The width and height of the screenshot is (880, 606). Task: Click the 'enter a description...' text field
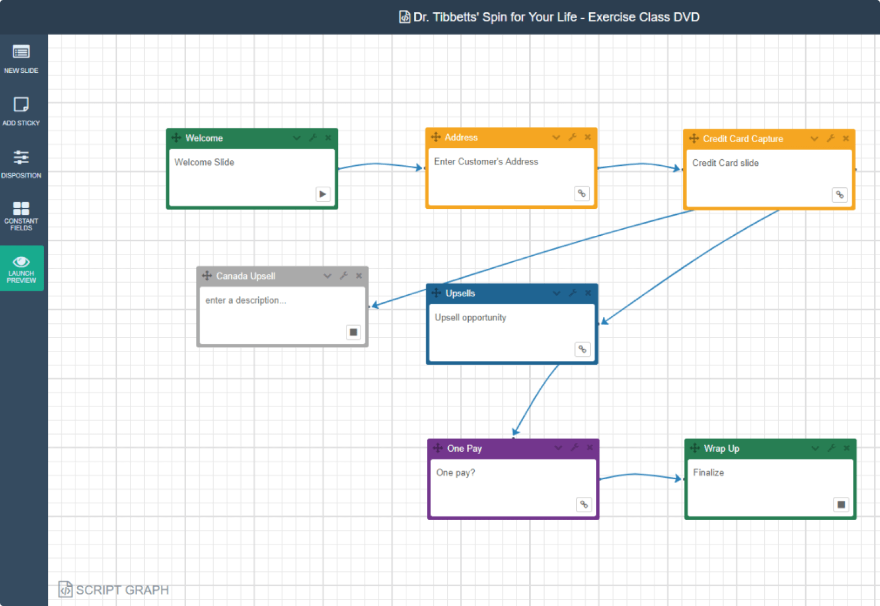click(246, 300)
